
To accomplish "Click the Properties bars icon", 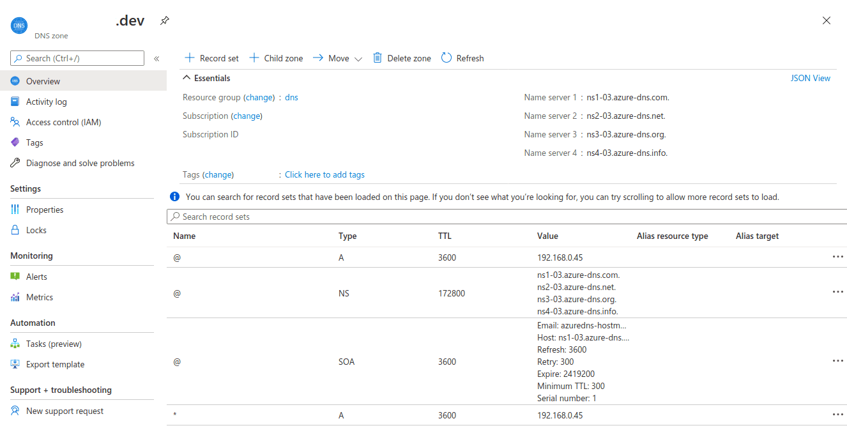I will pos(15,210).
